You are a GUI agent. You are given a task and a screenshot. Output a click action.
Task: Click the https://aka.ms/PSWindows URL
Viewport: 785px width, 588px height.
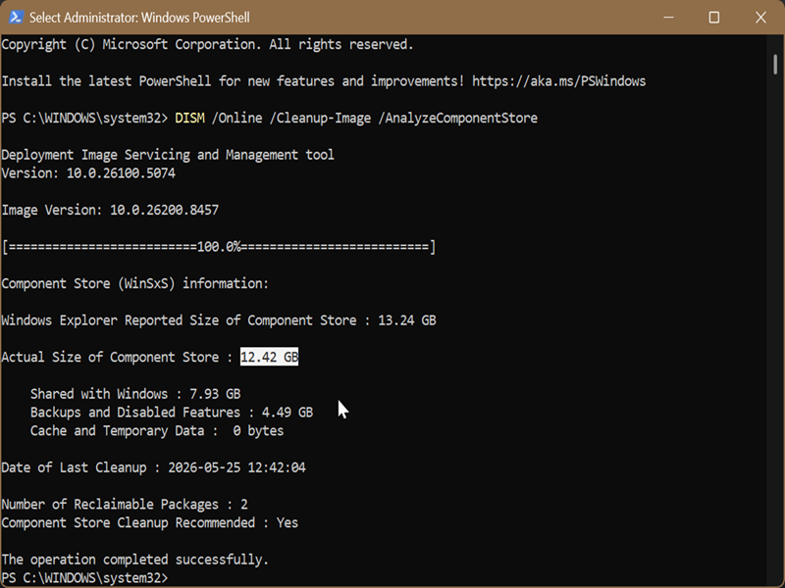558,81
